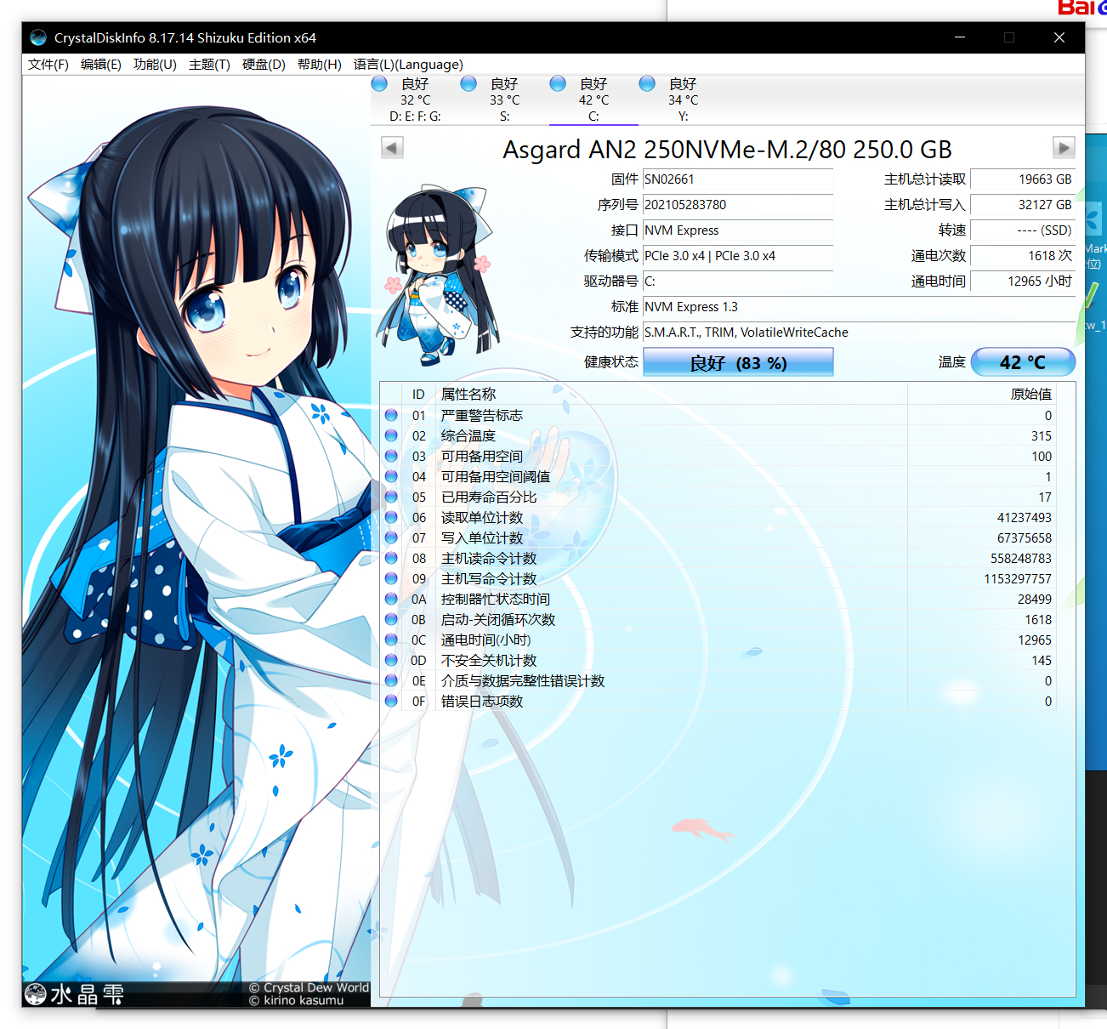The image size is (1107, 1029).
Task: Select the C: disk tab at 42 °C
Action: pyautogui.click(x=593, y=100)
